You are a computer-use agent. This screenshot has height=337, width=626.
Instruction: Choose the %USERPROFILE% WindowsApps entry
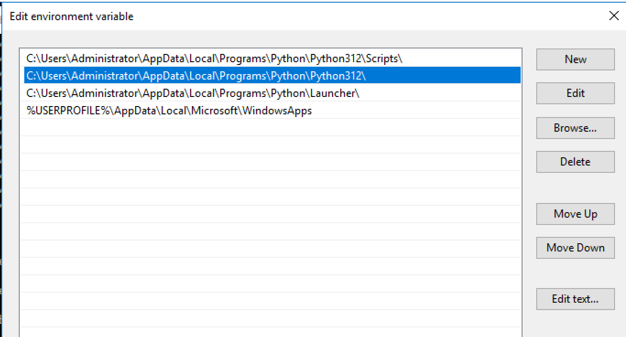point(169,111)
